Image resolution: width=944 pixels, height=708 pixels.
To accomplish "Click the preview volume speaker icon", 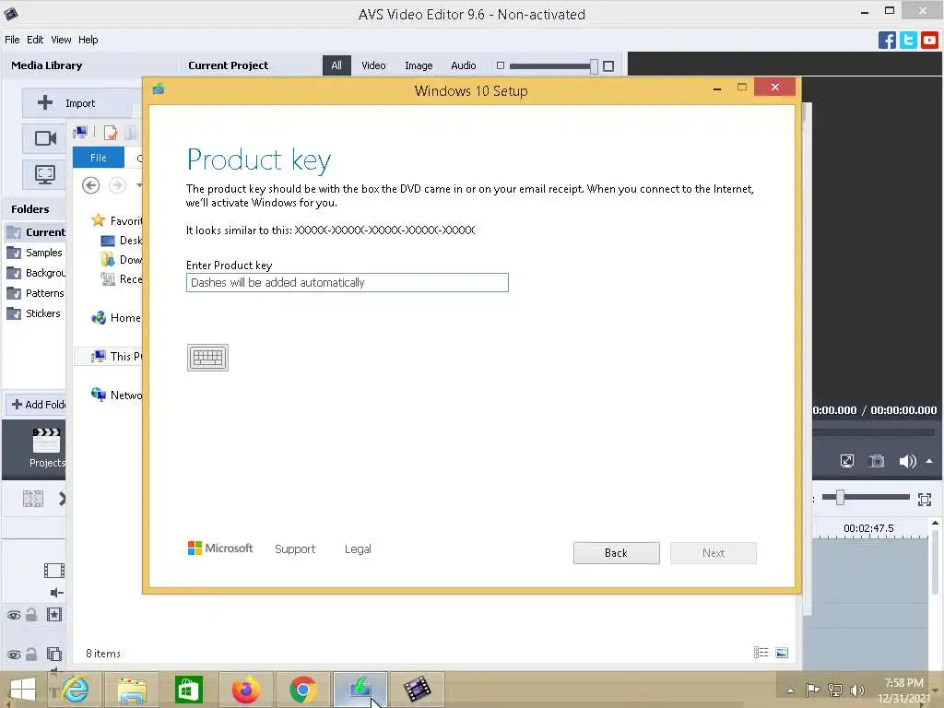I will coord(907,462).
